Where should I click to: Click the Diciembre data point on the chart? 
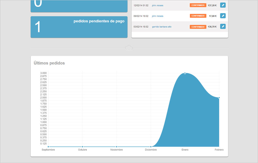(151, 147)
